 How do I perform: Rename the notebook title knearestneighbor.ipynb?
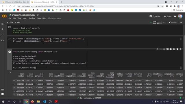coord(23,15)
